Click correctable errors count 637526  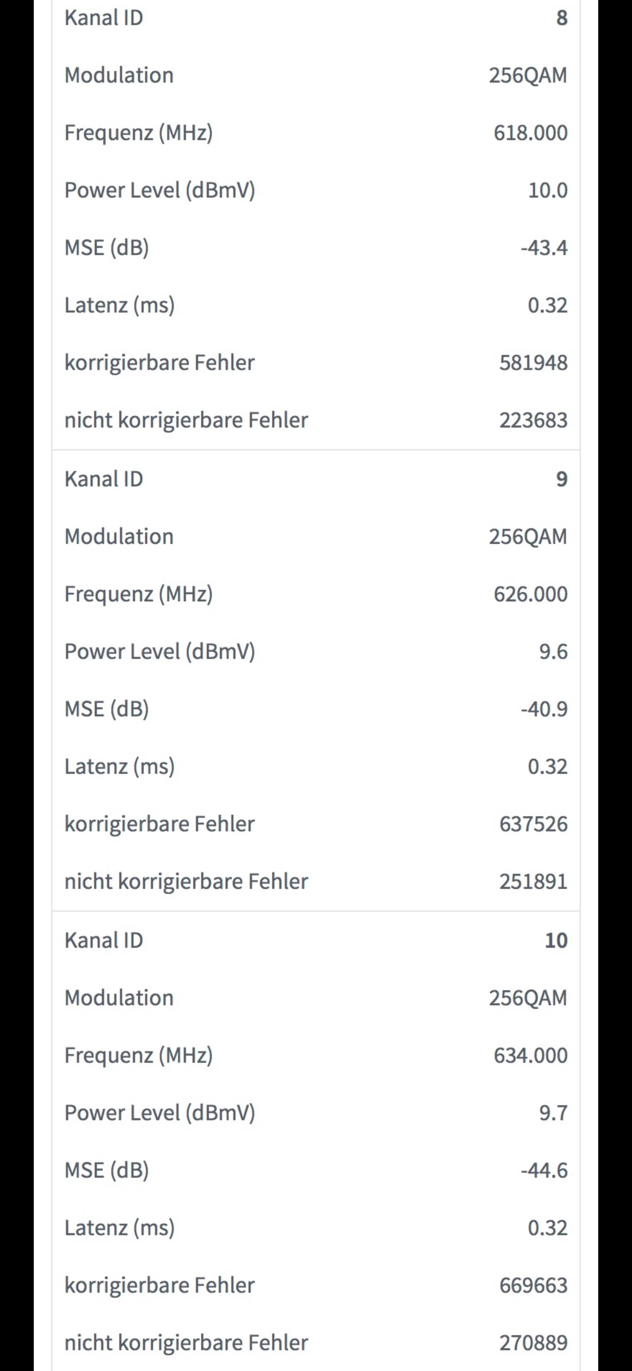[x=533, y=824]
